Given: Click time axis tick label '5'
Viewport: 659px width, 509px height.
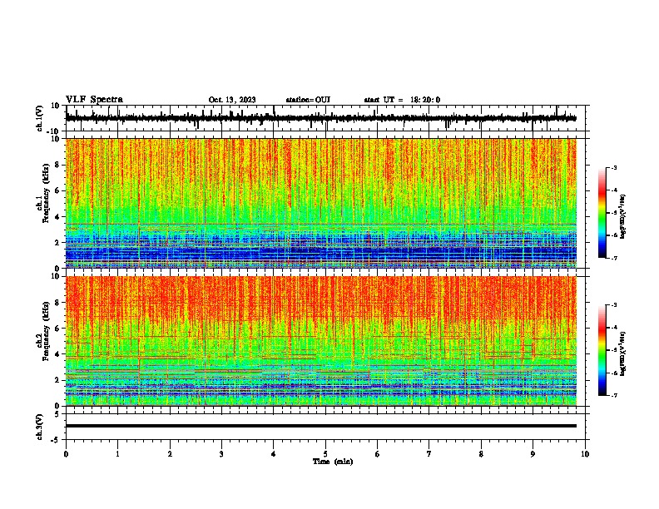Looking at the screenshot, I should (325, 454).
